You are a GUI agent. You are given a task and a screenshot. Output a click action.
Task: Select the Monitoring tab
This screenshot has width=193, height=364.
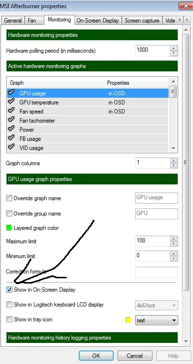pyautogui.click(x=59, y=20)
